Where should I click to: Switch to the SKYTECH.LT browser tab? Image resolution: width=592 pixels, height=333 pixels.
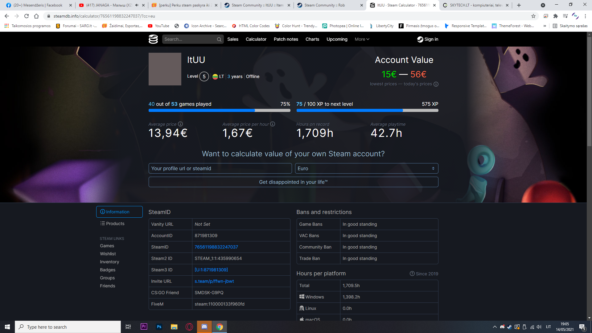point(475,5)
